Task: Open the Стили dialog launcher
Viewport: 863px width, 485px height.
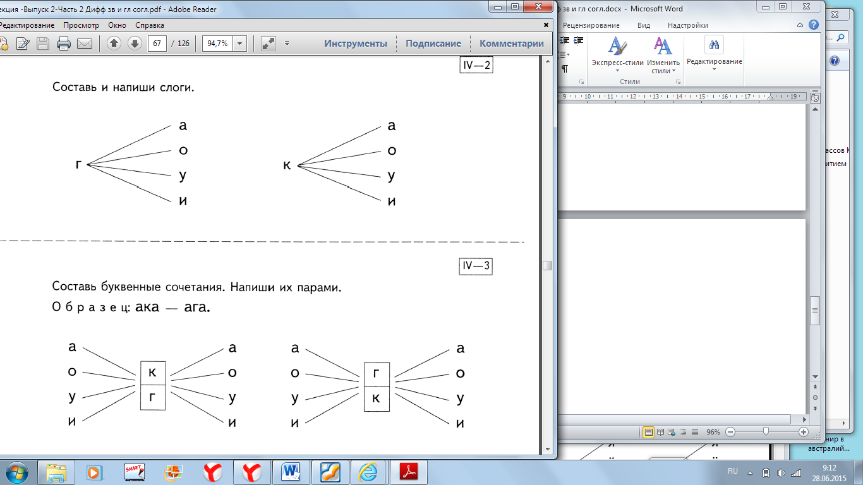Action: pyautogui.click(x=678, y=82)
